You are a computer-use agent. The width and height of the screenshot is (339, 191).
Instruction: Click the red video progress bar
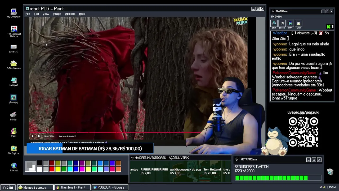(x=115, y=132)
